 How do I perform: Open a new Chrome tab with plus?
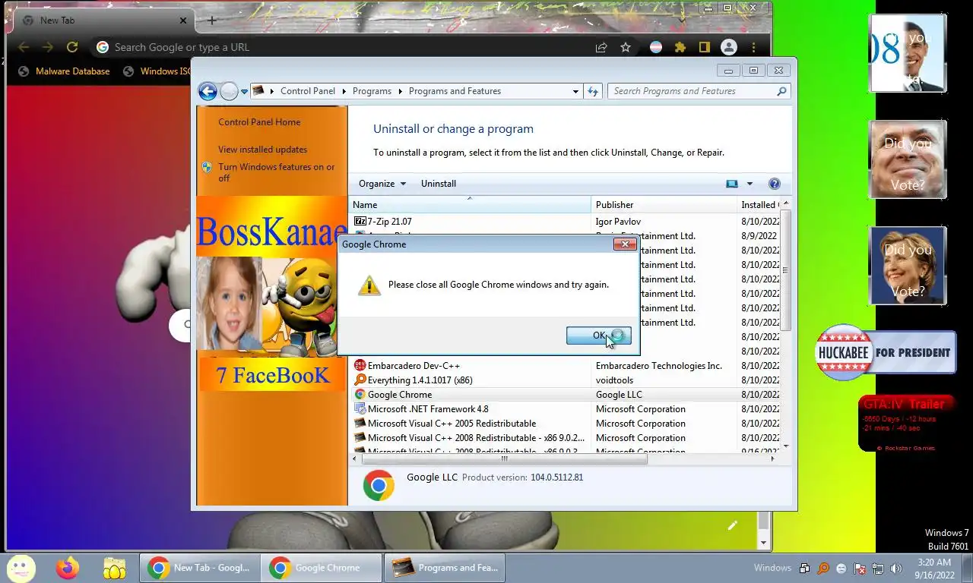click(x=212, y=20)
